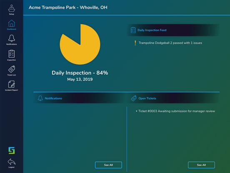
Task: Click the yellow daily inspection pie chart
Action: (x=80, y=44)
